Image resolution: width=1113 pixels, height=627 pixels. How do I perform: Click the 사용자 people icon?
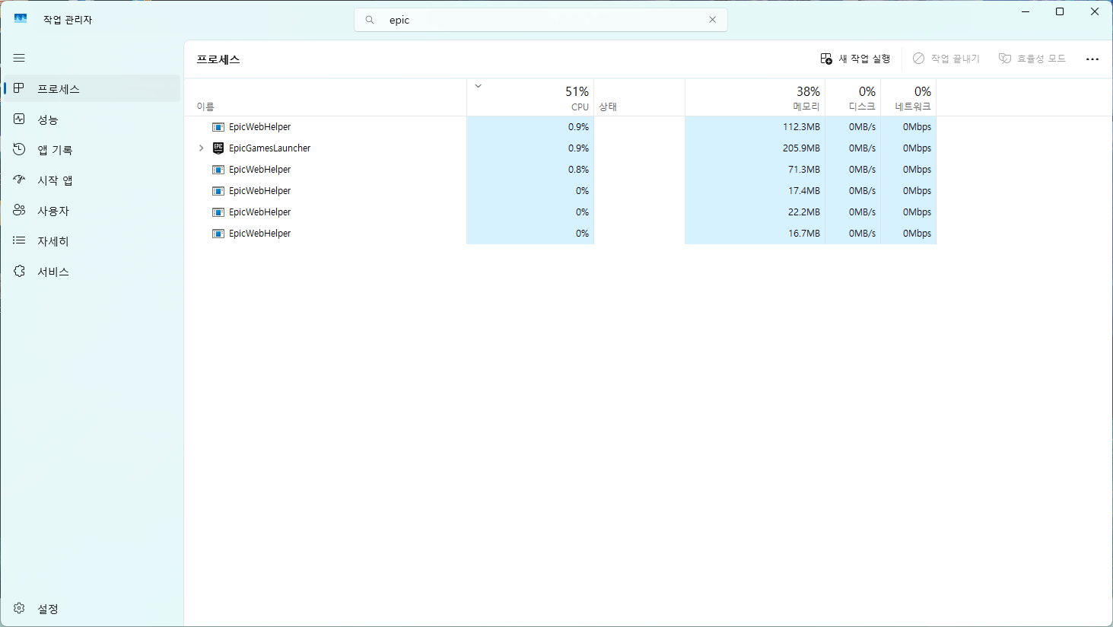pyautogui.click(x=19, y=210)
